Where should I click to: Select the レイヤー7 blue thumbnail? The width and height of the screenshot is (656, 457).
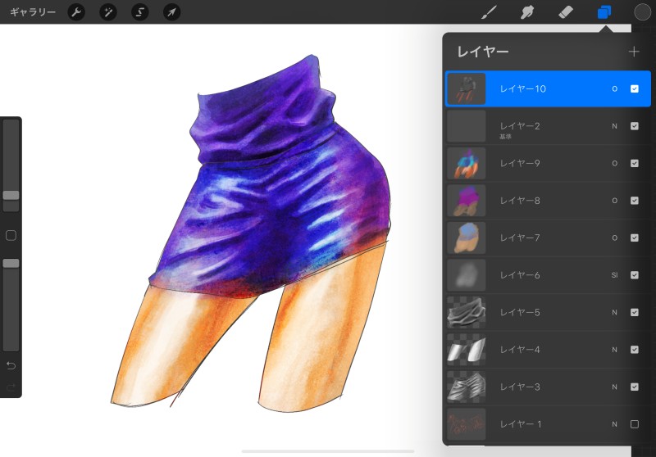[466, 238]
